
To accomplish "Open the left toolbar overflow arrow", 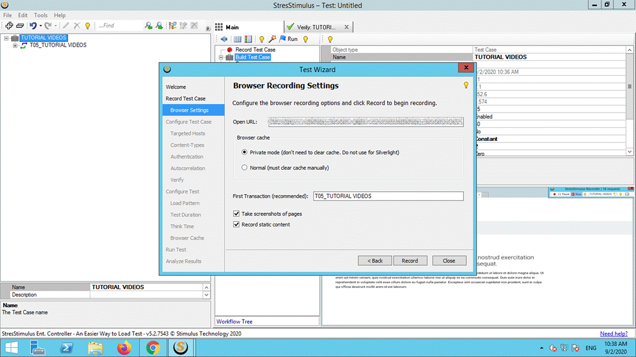I will click(x=207, y=28).
